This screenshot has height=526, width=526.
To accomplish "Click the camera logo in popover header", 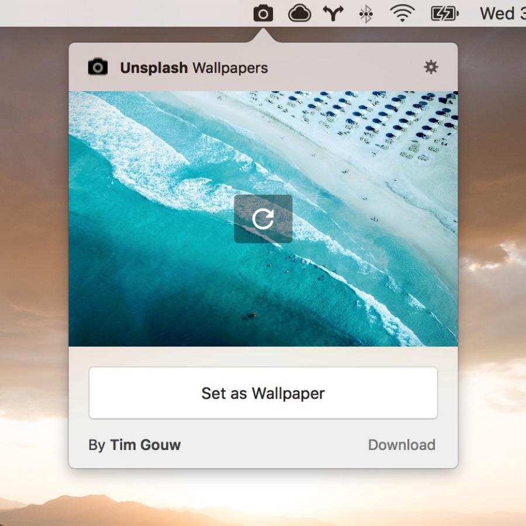I will [x=98, y=67].
